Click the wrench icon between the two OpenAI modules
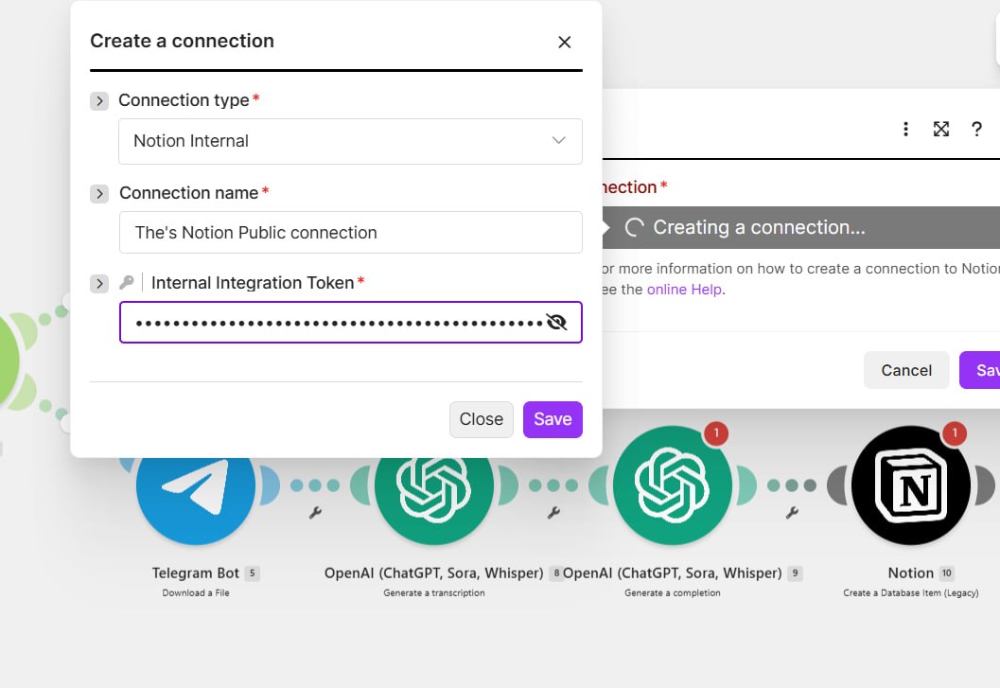This screenshot has width=1000, height=688. (x=553, y=513)
